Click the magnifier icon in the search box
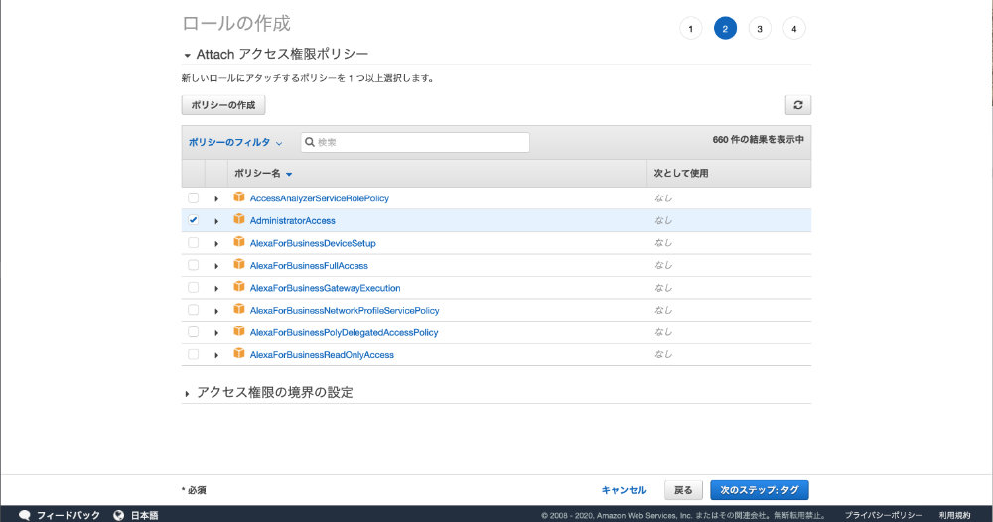993x522 pixels. tap(310, 142)
